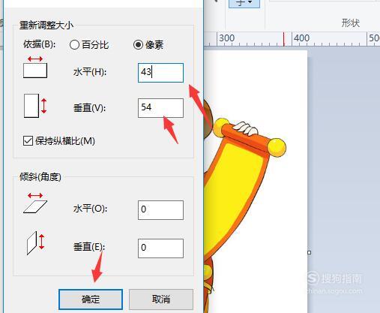Expand the highlighted brush dropdown in the ribbon
The width and height of the screenshot is (380, 313).
click(x=244, y=4)
